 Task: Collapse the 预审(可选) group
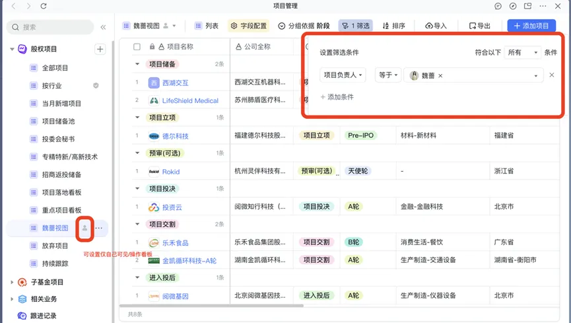(137, 153)
